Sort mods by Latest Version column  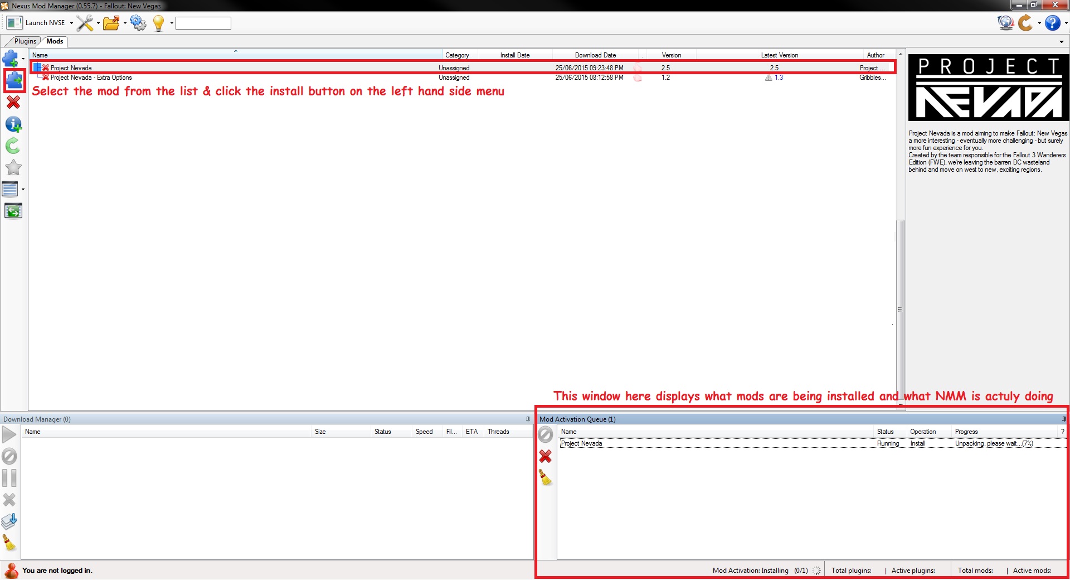pos(780,55)
